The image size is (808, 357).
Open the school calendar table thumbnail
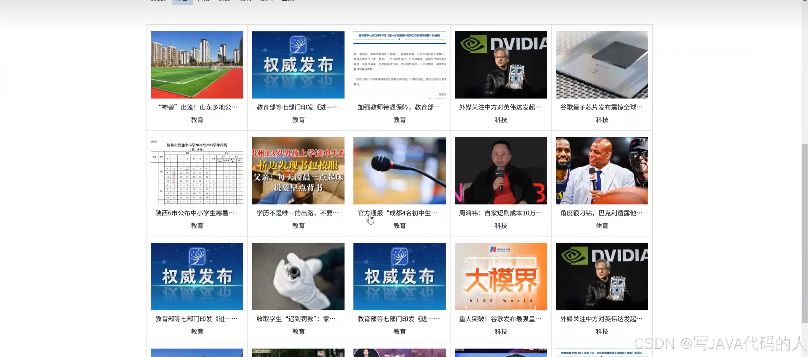(197, 171)
